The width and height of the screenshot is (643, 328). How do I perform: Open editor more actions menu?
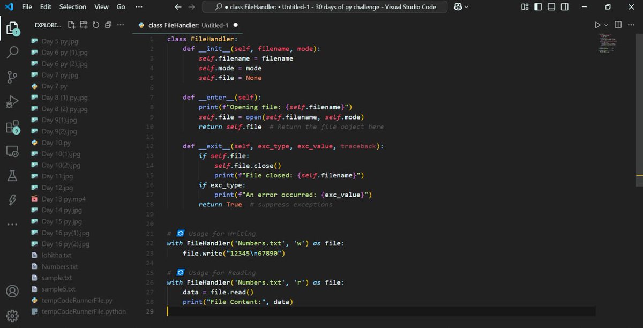point(631,25)
